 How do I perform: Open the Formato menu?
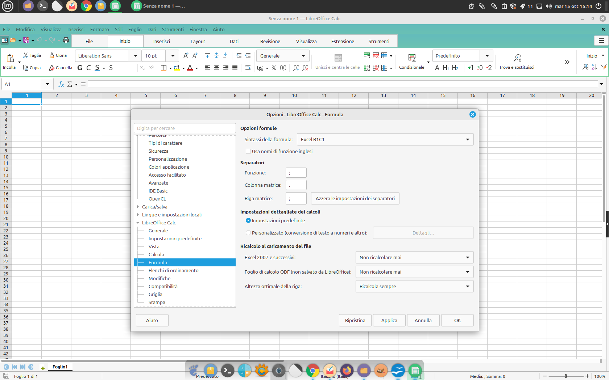pyautogui.click(x=100, y=29)
